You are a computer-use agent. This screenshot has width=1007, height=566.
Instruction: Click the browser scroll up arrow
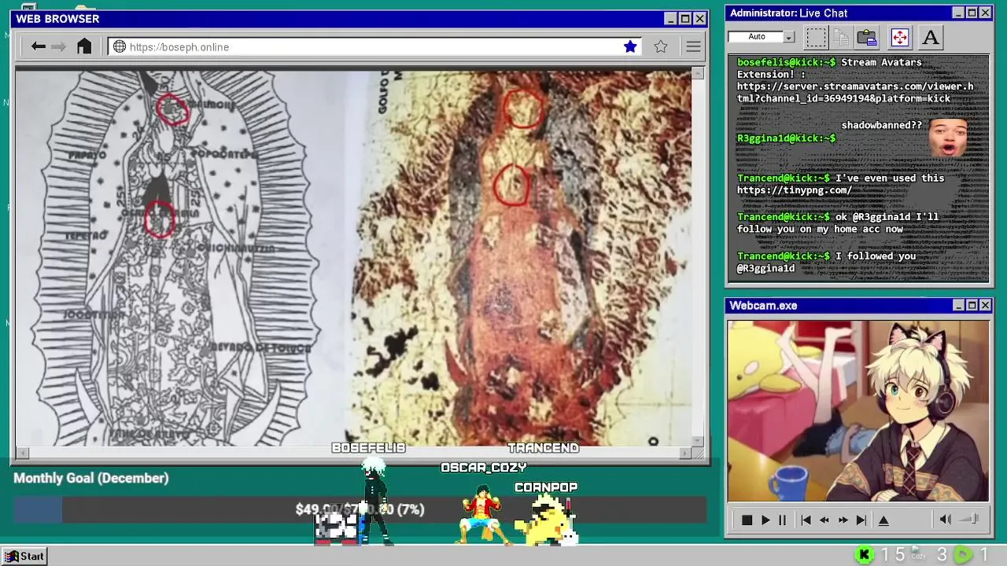pyautogui.click(x=697, y=73)
